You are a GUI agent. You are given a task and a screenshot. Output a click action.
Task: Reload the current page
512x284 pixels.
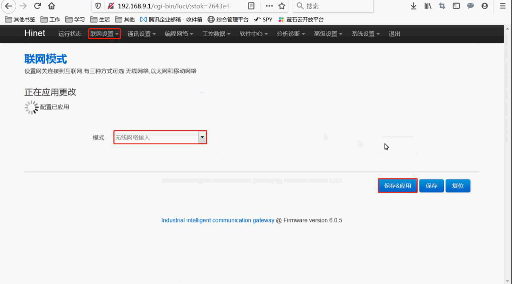[37, 6]
